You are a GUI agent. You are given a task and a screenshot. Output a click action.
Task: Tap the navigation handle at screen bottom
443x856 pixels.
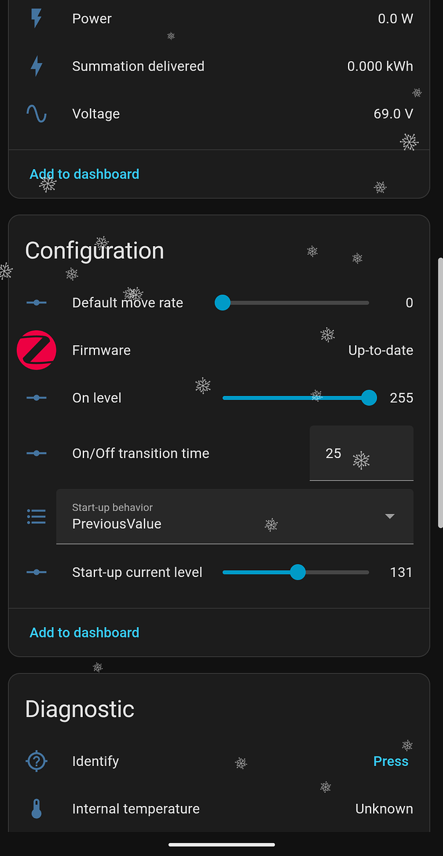click(221, 844)
